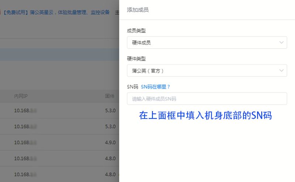This screenshot has width=295, height=182.
Task: Click the chevron arrow in 蒲公英（官方） field
Action: coord(281,71)
